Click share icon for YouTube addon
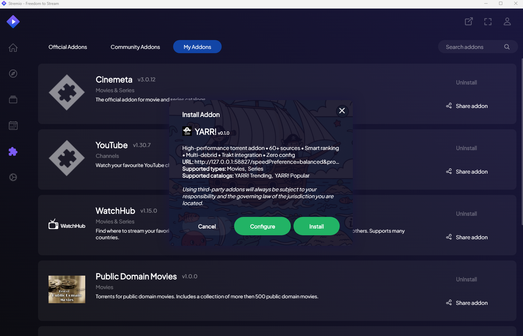This screenshot has height=336, width=523. pyautogui.click(x=449, y=171)
